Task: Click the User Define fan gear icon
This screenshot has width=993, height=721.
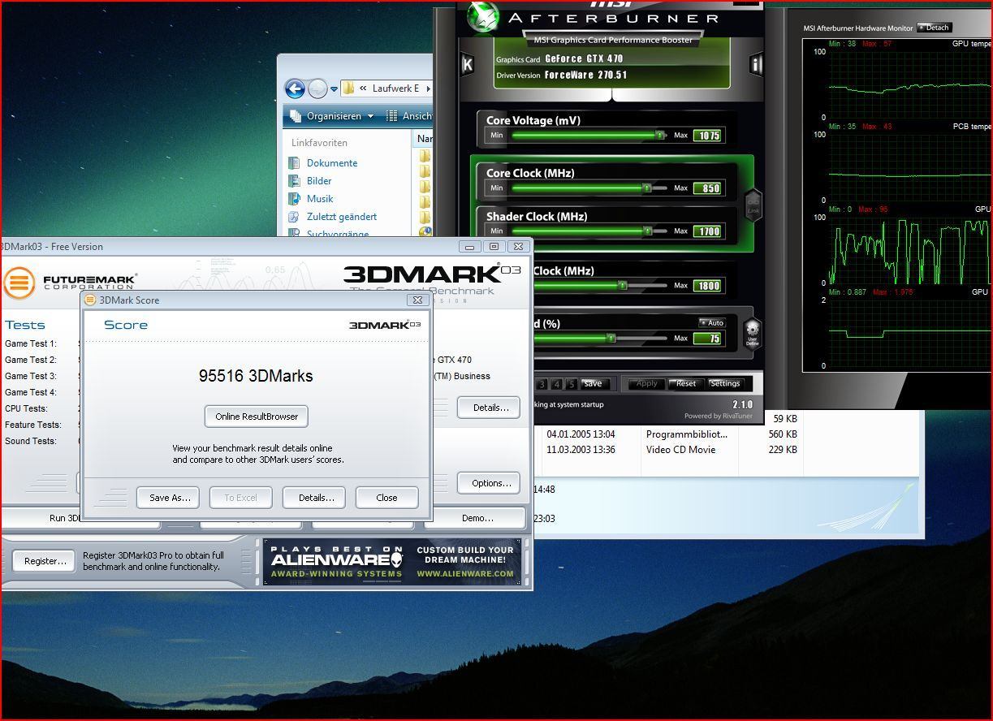Action: tap(752, 334)
